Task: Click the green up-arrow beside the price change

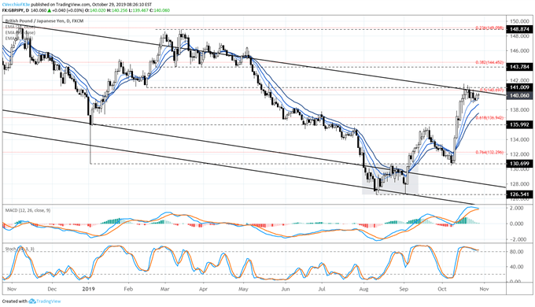Action: [49, 10]
